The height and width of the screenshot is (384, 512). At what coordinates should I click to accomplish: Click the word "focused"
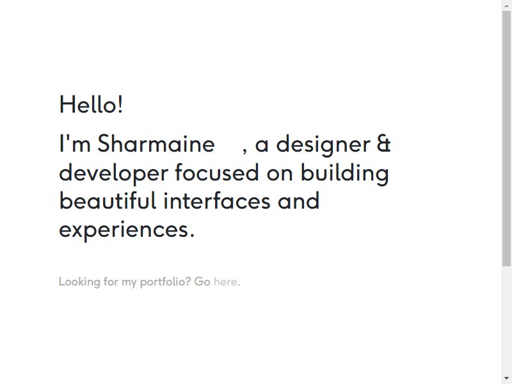217,172
